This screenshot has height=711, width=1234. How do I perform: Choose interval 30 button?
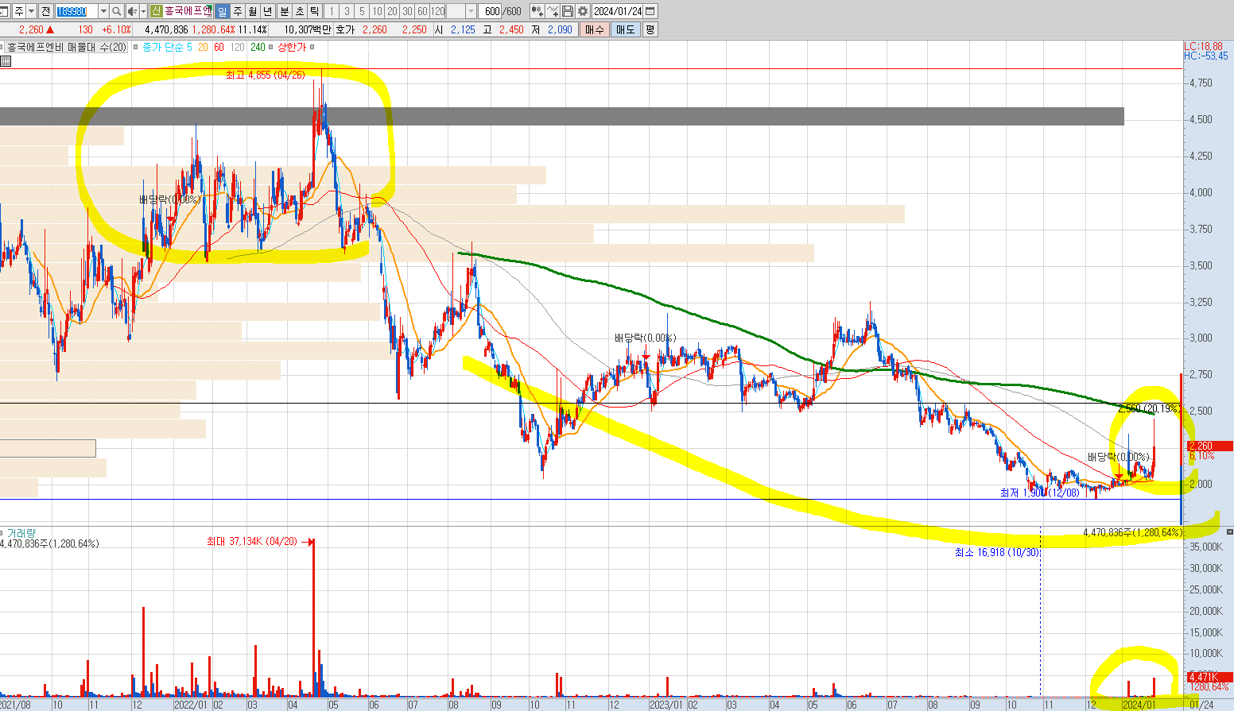coord(407,11)
